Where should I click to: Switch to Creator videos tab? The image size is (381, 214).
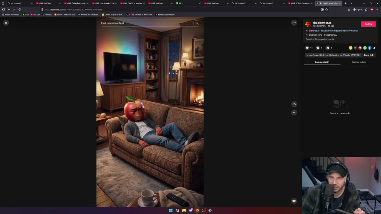click(359, 62)
